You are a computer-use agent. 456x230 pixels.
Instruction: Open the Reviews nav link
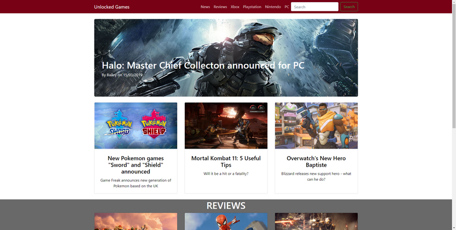click(x=220, y=7)
